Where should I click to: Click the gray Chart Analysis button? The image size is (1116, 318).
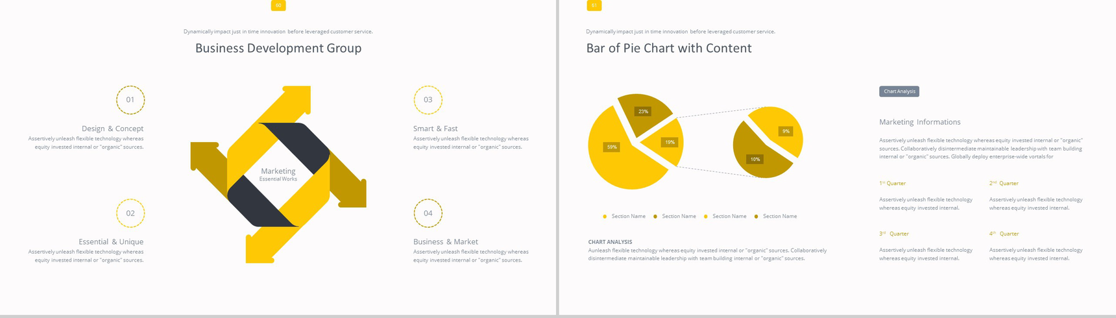coord(899,92)
